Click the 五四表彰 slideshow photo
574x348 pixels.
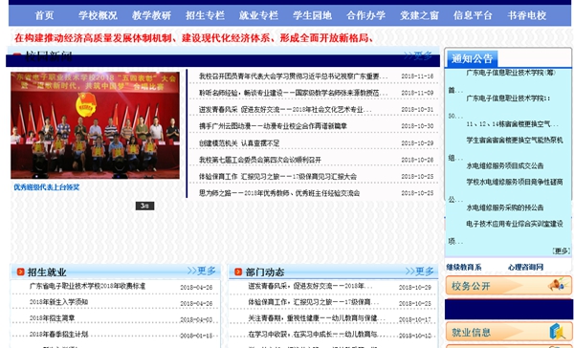tap(95, 125)
